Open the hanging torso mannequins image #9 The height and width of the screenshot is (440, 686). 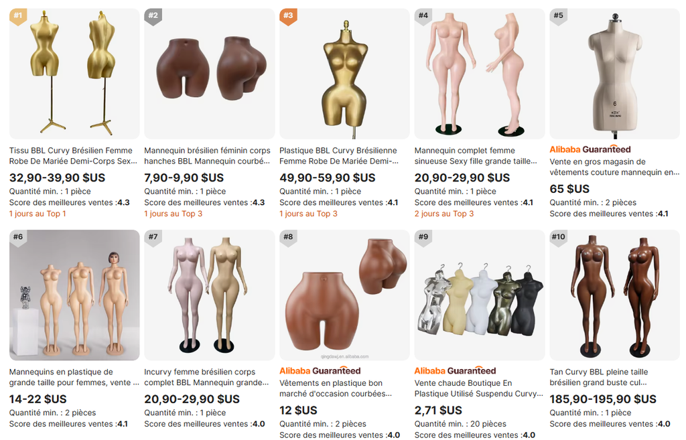tap(480, 295)
